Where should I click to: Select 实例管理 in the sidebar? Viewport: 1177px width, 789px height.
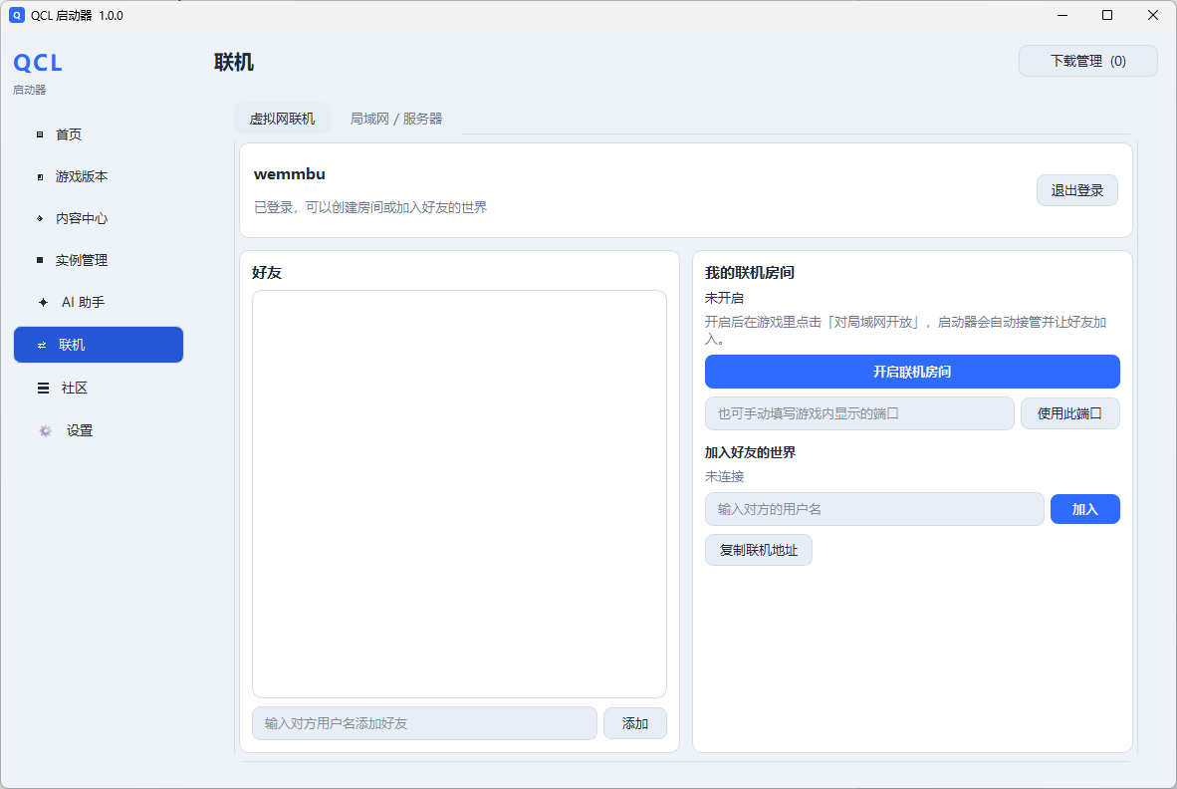[x=99, y=260]
